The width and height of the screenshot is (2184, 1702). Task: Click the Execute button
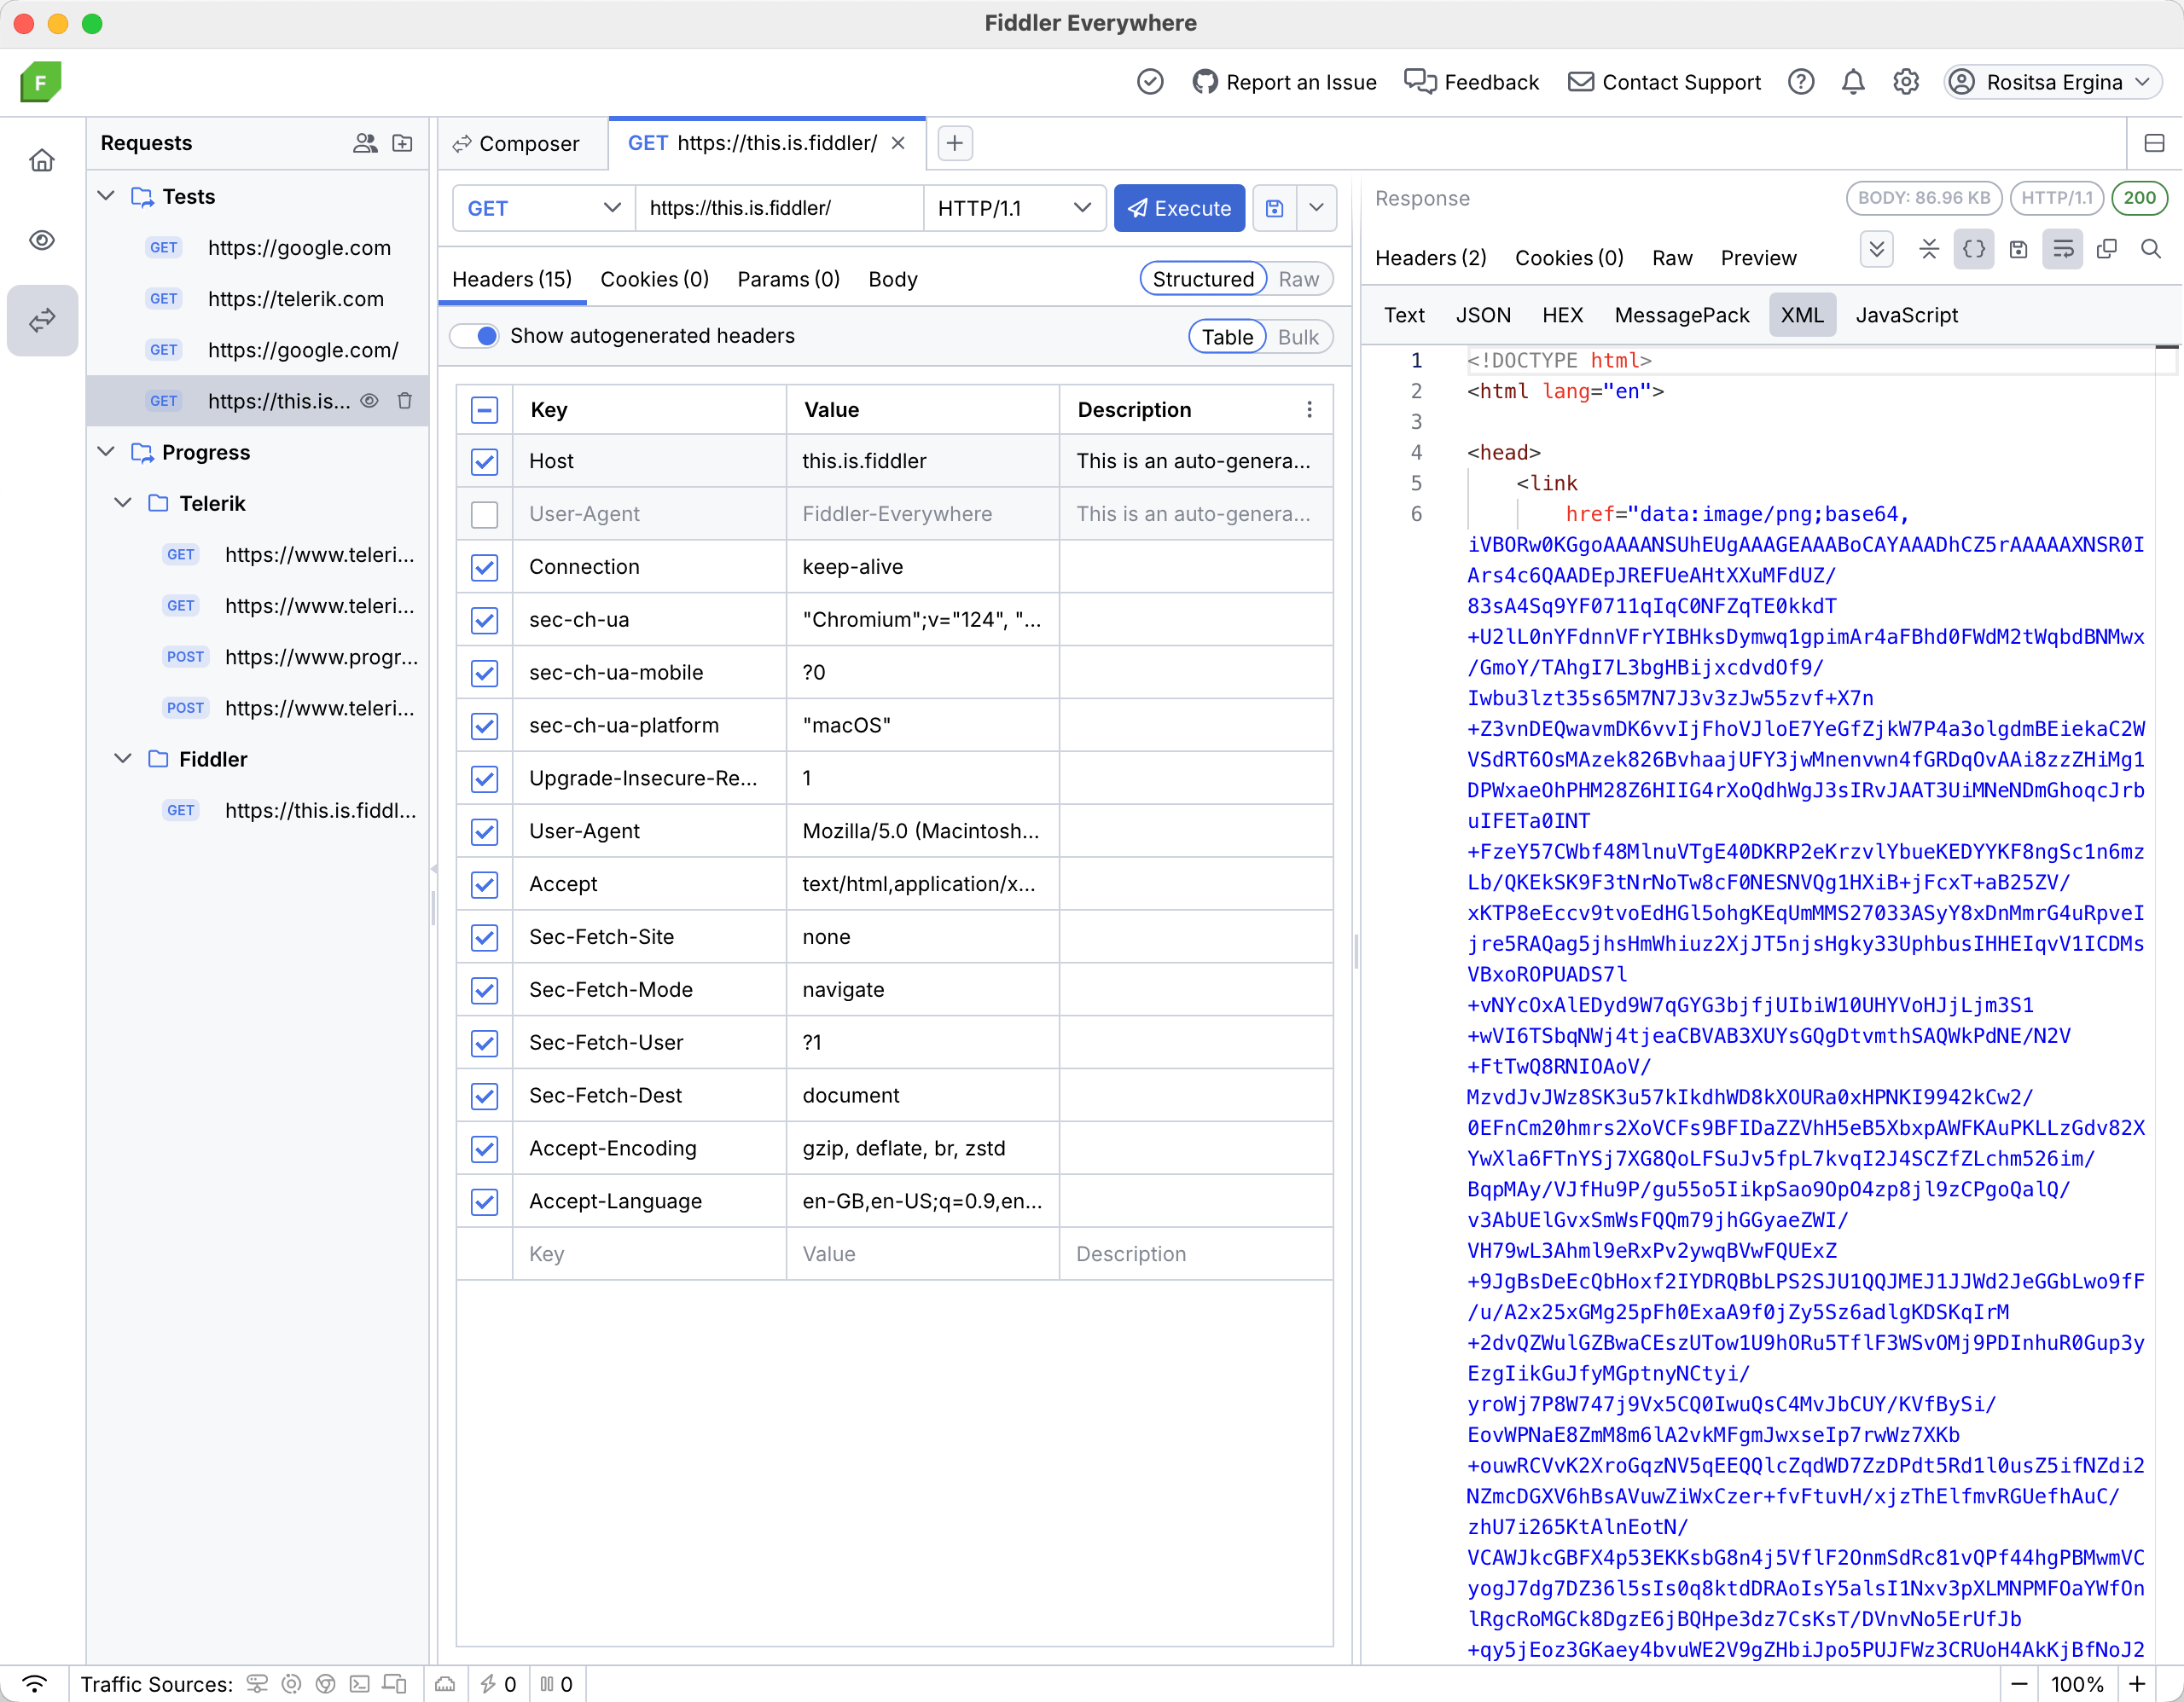(1179, 208)
